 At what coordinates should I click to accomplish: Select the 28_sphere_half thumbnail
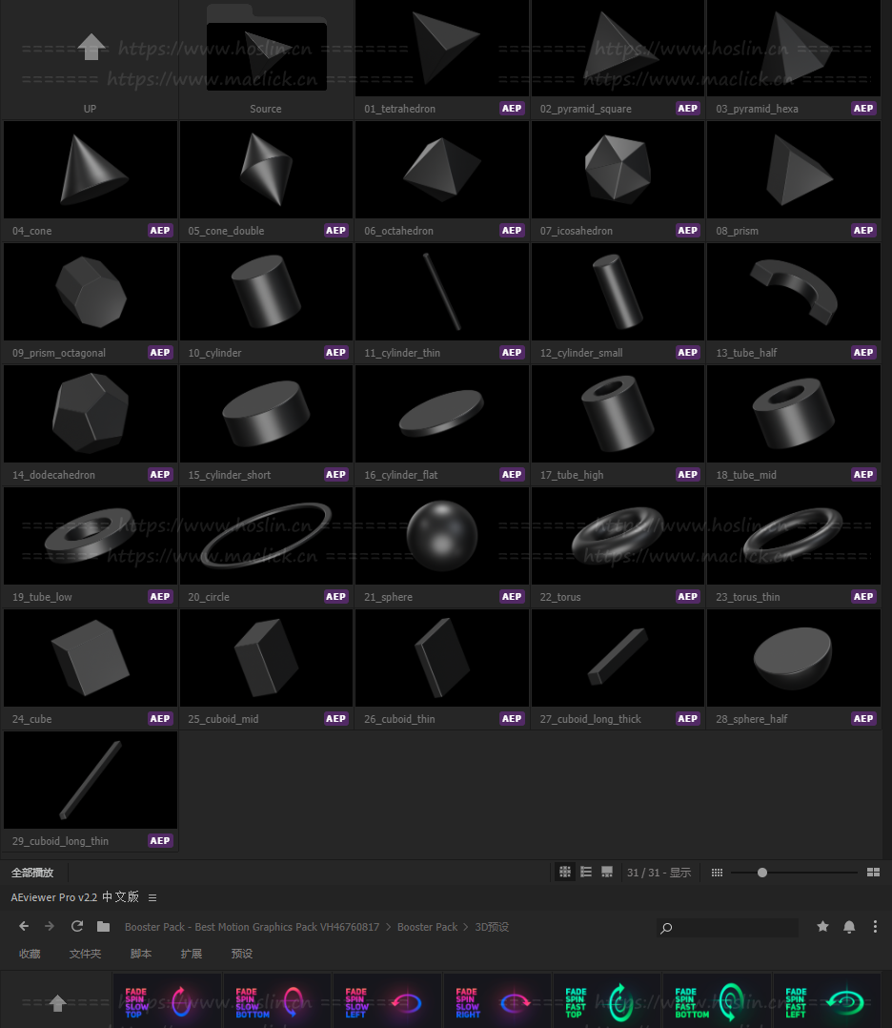pyautogui.click(x=794, y=658)
